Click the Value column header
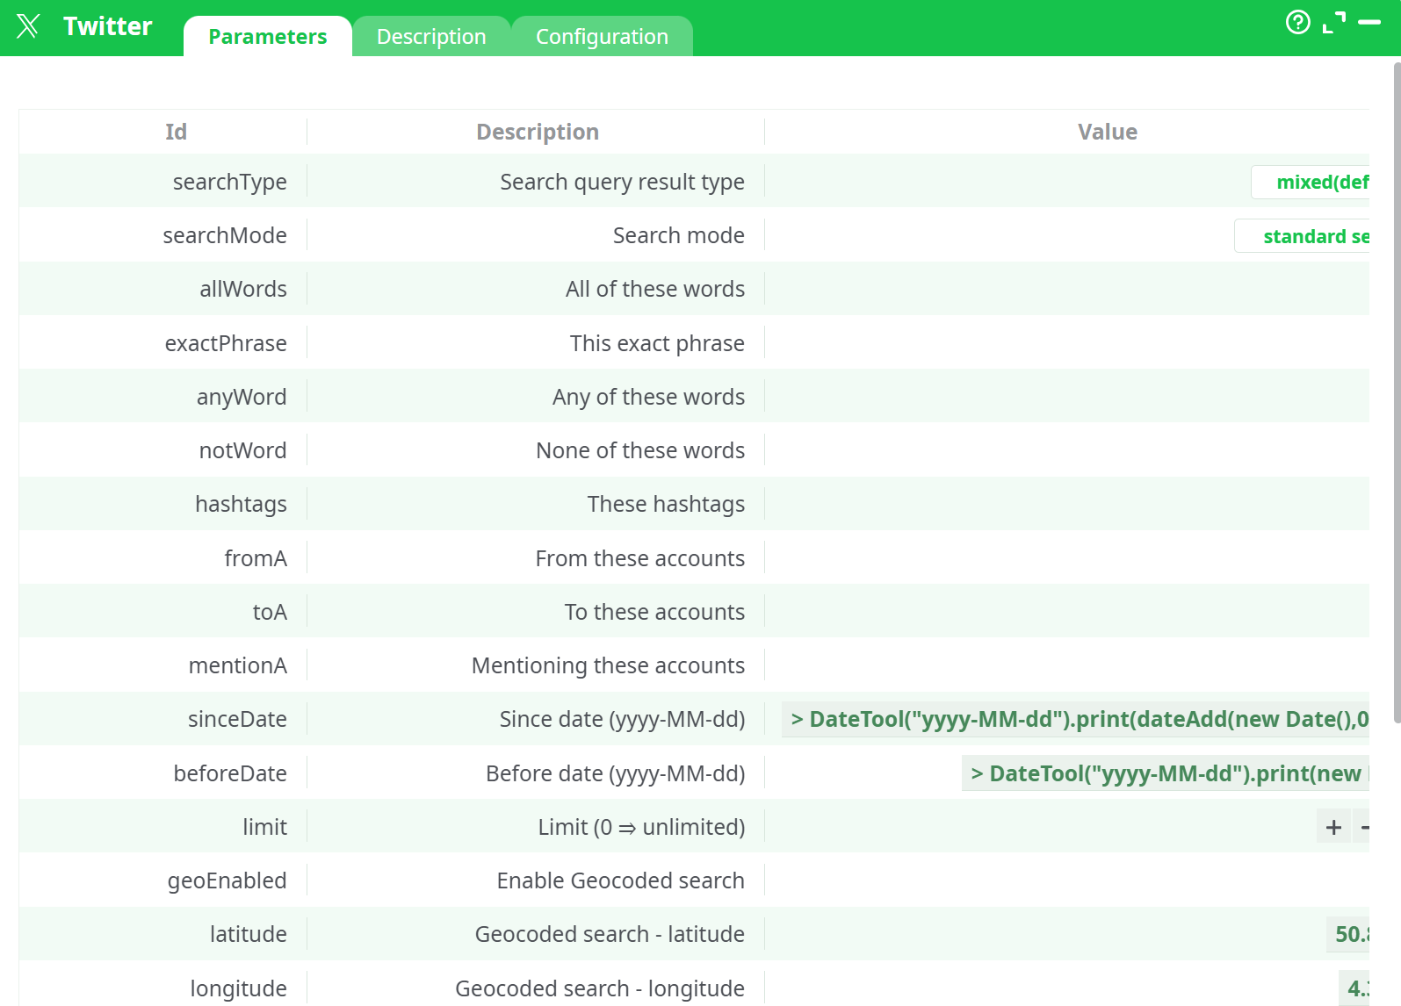This screenshot has height=1006, width=1401. (x=1108, y=132)
